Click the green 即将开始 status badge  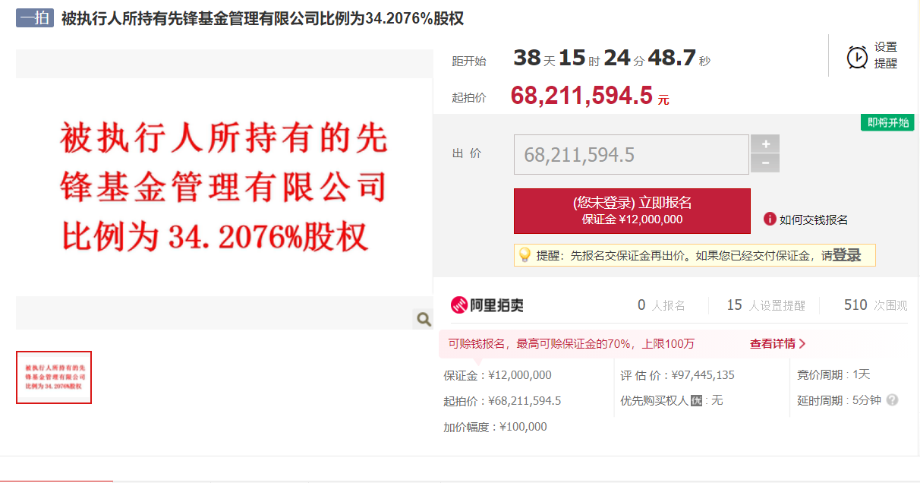(x=887, y=122)
